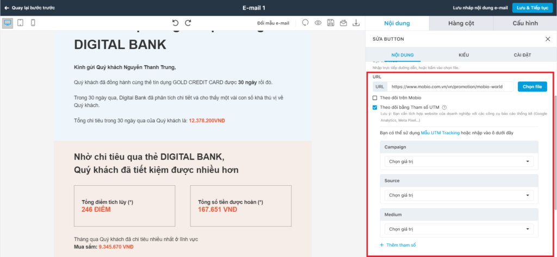Switch to tablet preview mode
Screen dimensions: 557x257
click(20, 23)
